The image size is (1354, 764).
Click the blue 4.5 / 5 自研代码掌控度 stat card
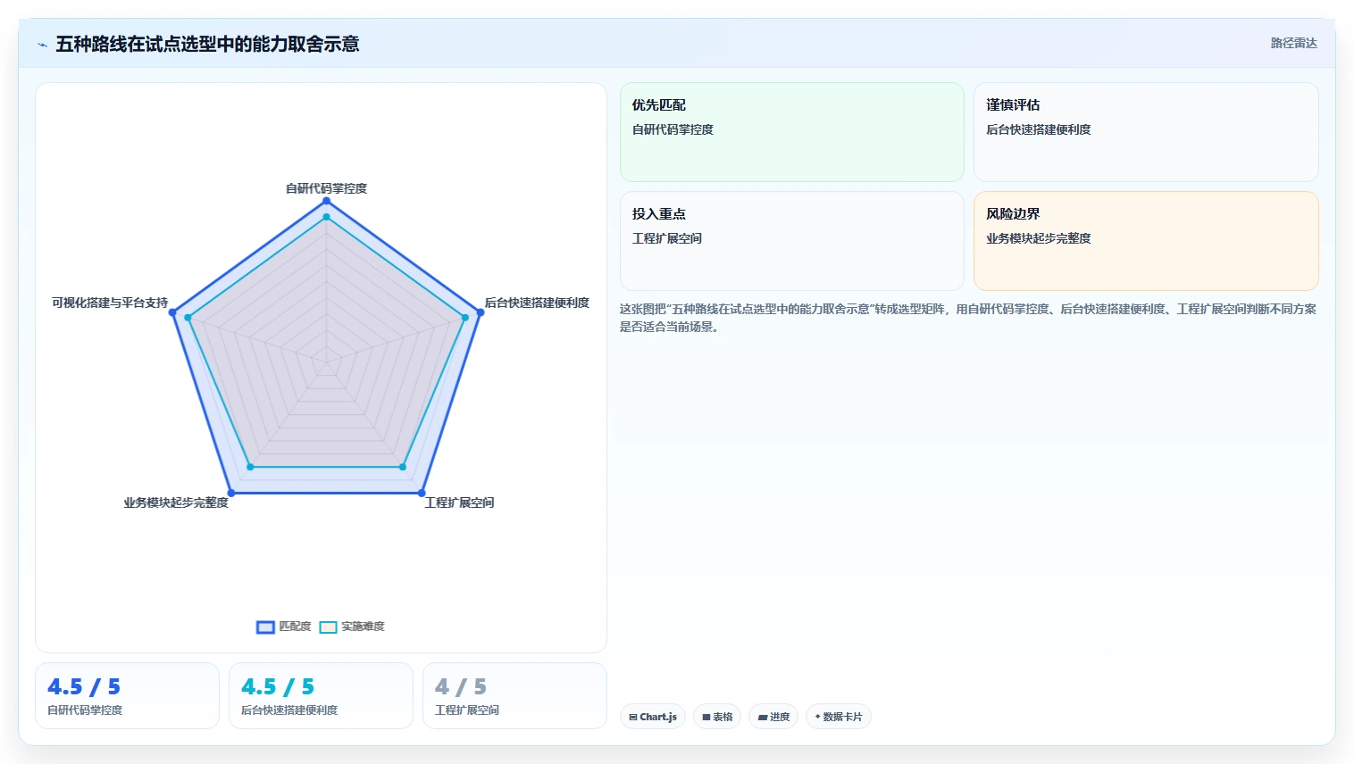pos(128,696)
